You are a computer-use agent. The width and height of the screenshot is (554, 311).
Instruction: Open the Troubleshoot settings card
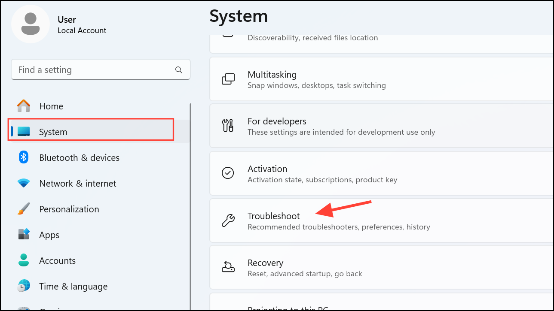[x=382, y=220]
